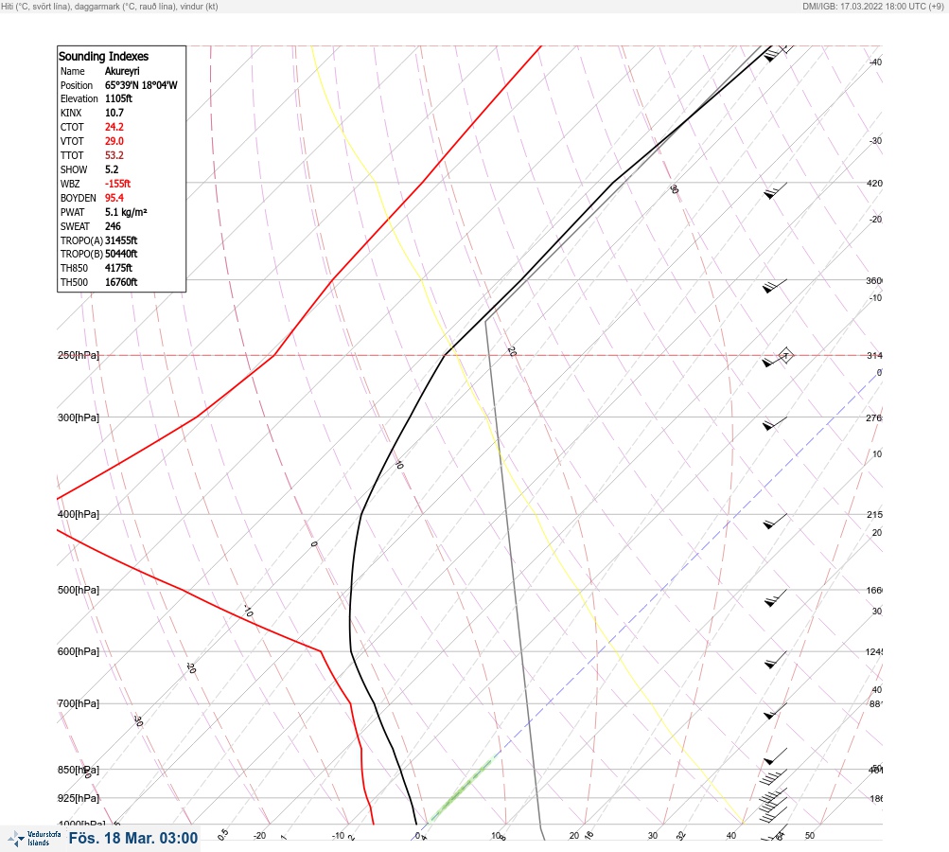Click the WBZ value -155ft
This screenshot has height=852, width=949.
point(118,184)
